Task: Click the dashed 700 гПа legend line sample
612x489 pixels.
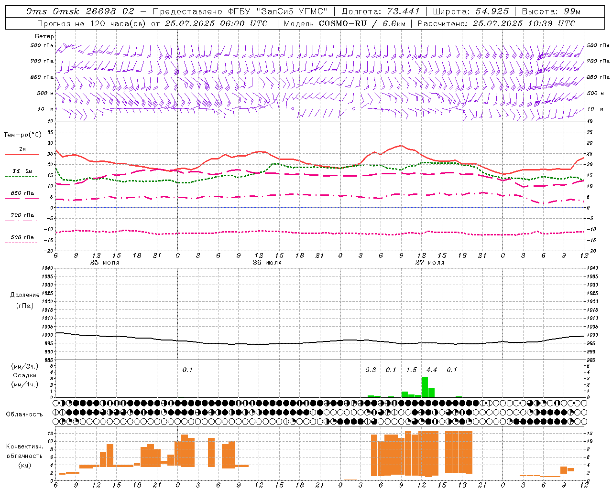Action: tap(21, 221)
